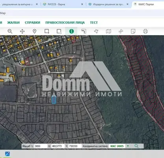
Task: Activate the pan move arrows tool
Action: pos(22,31)
